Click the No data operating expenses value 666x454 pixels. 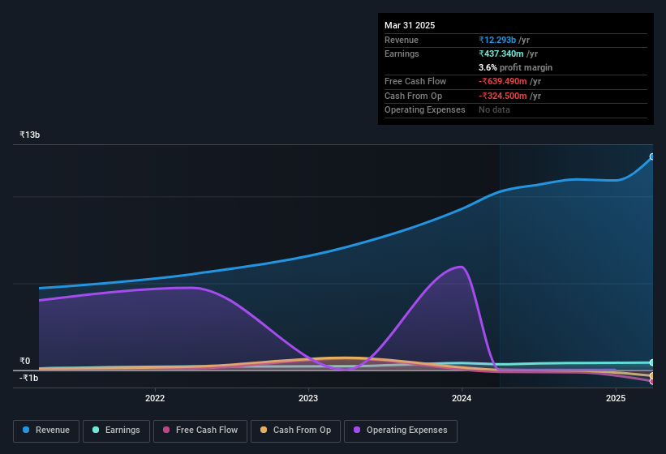click(494, 110)
